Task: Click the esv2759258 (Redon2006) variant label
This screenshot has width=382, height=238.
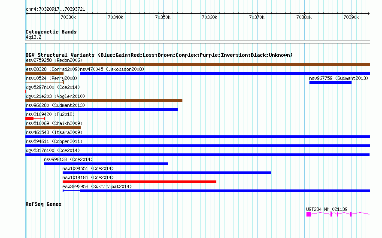Action: coord(54,60)
